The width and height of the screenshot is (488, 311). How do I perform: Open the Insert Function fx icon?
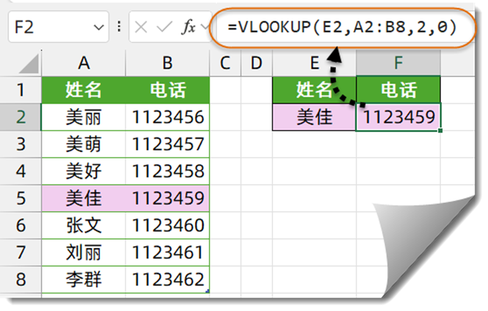point(188,27)
